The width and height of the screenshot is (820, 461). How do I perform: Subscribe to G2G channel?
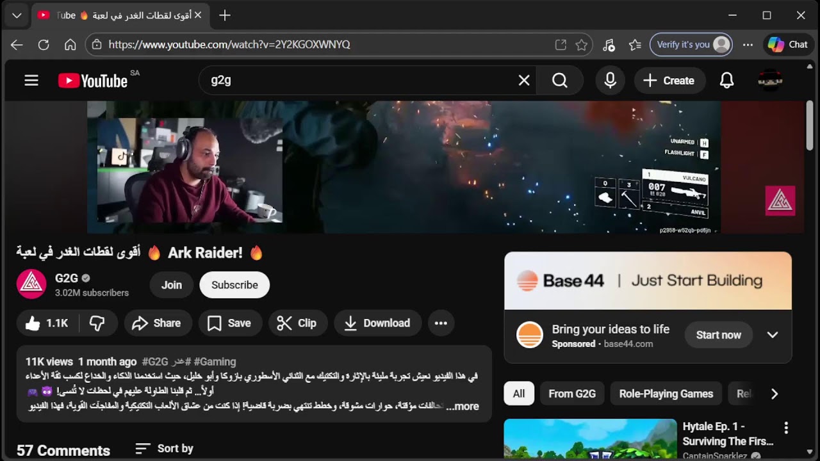(234, 285)
